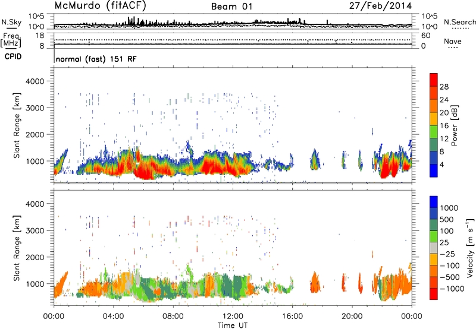Screen dimensions: 476x329
Task: Click the '16:00' time tick label
Action: pos(292,317)
